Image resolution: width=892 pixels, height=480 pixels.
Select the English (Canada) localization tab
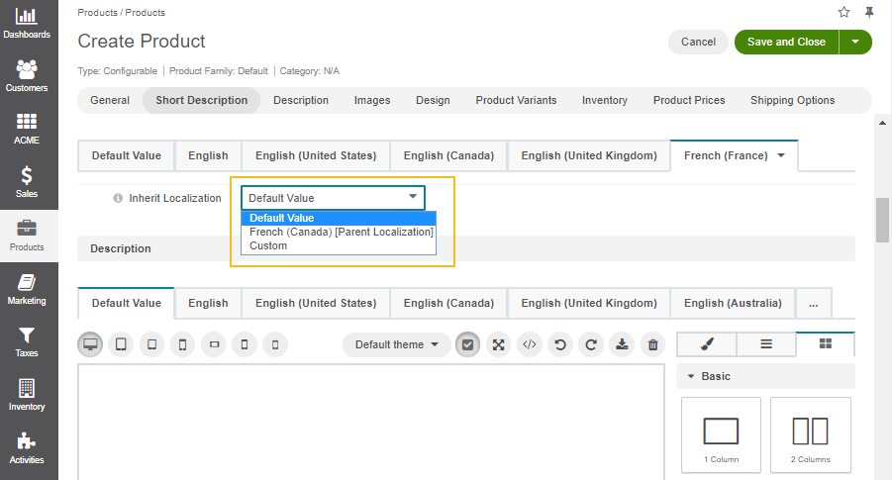(x=448, y=155)
